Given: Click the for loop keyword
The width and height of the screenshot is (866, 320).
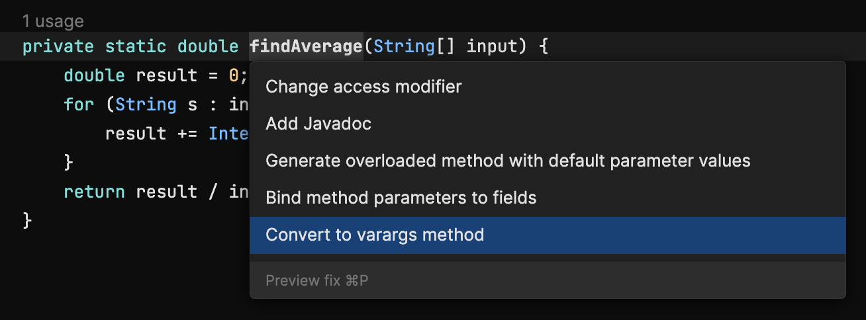Looking at the screenshot, I should 79,104.
